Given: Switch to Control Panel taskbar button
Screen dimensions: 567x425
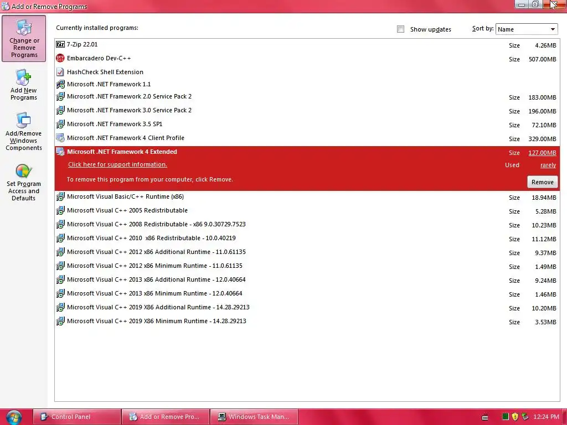Looking at the screenshot, I should [x=76, y=417].
